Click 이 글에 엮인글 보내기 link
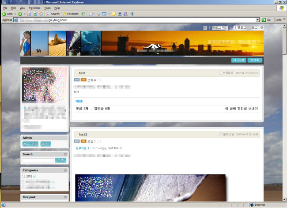Image resolution: width=287 pixels, height=208 pixels. (241, 109)
